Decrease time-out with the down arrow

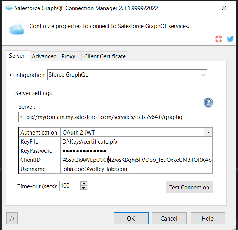(84, 188)
